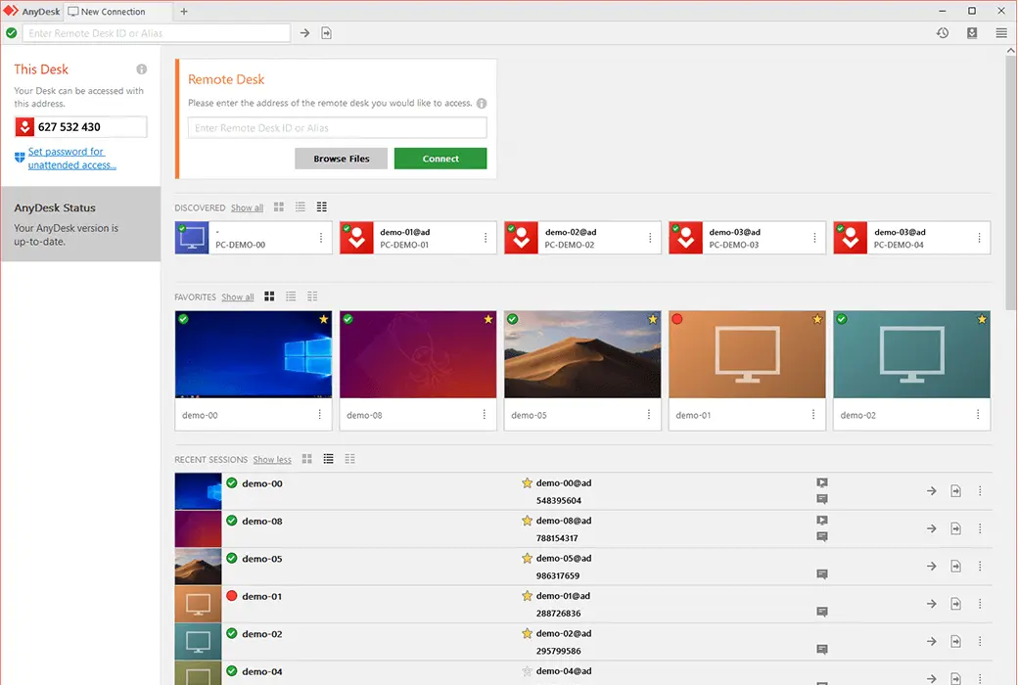Toggle favorite star on demo-05 thumbnail
The width and height of the screenshot is (1018, 685).
click(x=652, y=320)
